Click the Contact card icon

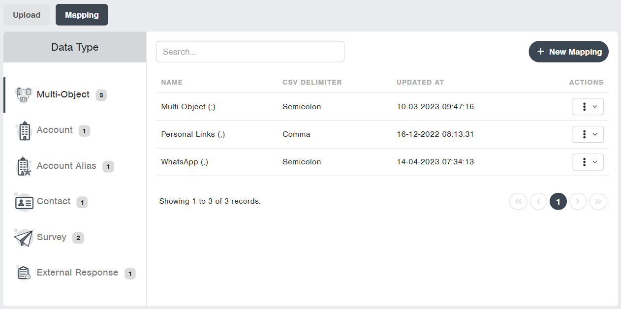tap(24, 201)
